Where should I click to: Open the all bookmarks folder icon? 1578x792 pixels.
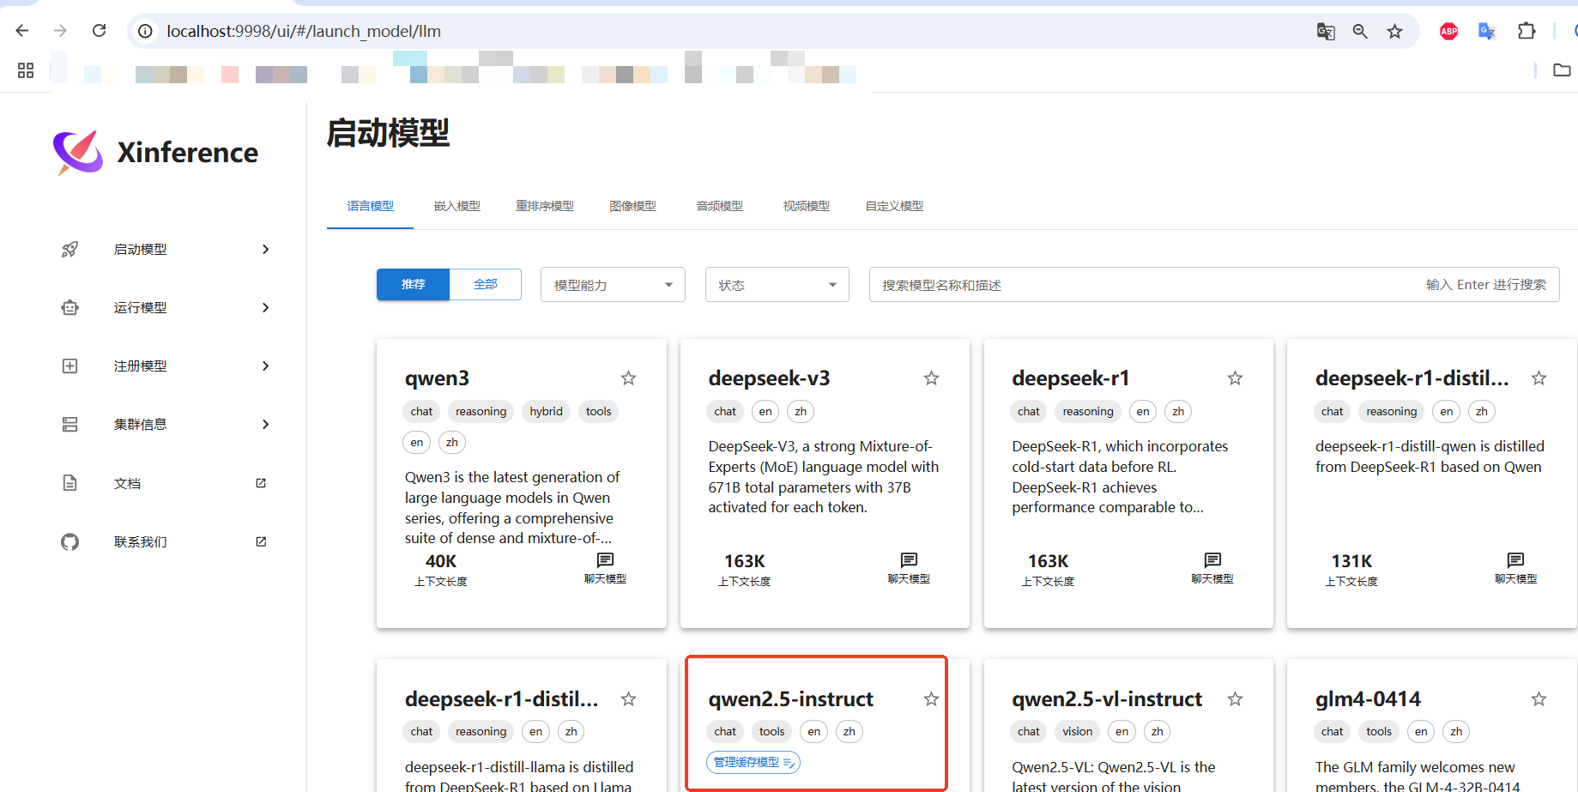[1562, 70]
